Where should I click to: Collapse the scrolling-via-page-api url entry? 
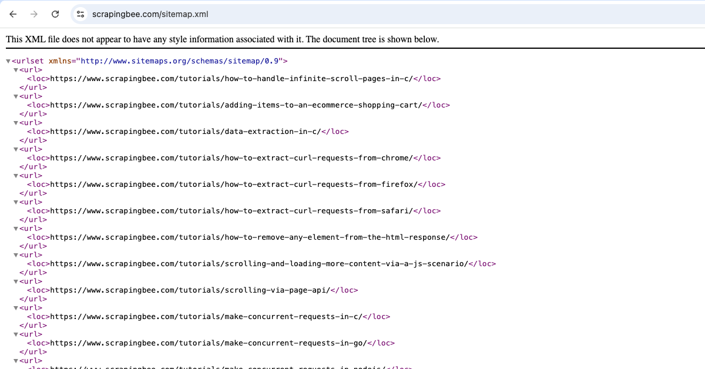click(16, 281)
